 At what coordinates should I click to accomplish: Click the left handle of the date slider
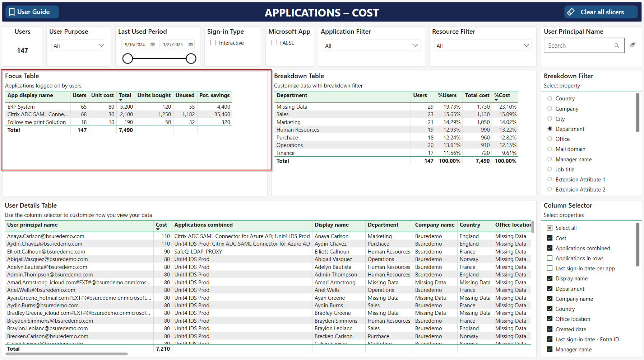point(128,58)
